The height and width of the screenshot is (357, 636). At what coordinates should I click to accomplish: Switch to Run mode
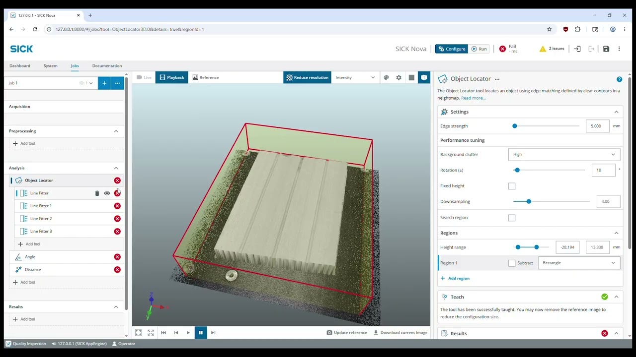click(x=479, y=49)
